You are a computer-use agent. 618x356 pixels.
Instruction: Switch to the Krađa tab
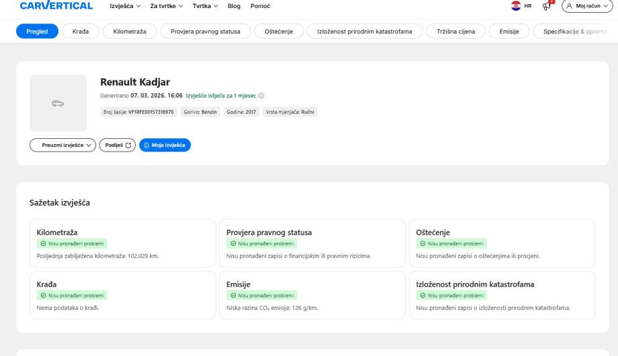tap(81, 32)
